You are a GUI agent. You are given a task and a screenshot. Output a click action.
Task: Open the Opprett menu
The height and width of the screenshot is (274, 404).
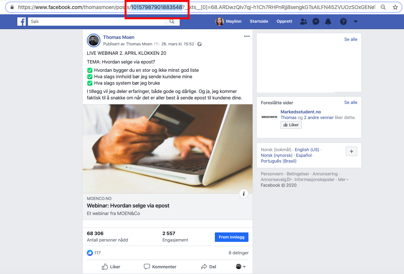[284, 22]
